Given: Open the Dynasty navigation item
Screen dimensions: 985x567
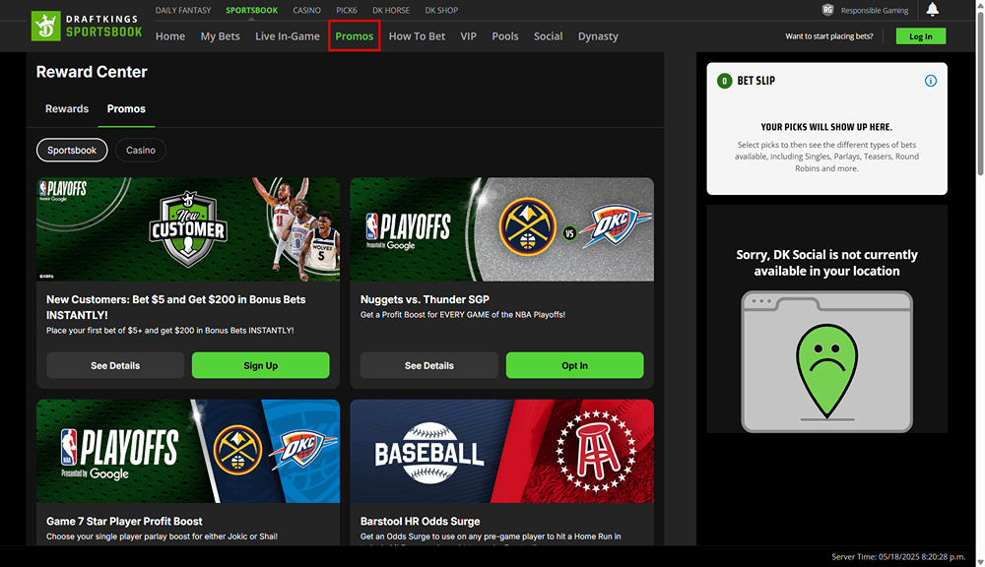Looking at the screenshot, I should click(x=598, y=36).
